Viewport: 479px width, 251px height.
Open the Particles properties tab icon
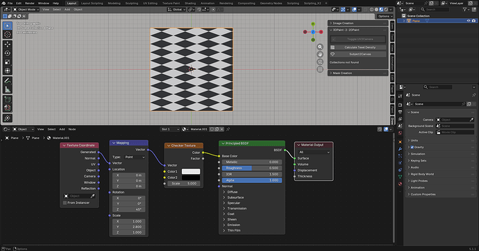point(400,156)
